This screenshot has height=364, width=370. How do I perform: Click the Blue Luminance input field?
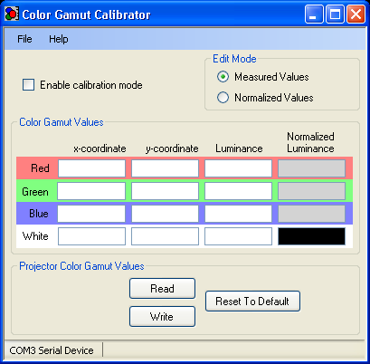click(238, 214)
